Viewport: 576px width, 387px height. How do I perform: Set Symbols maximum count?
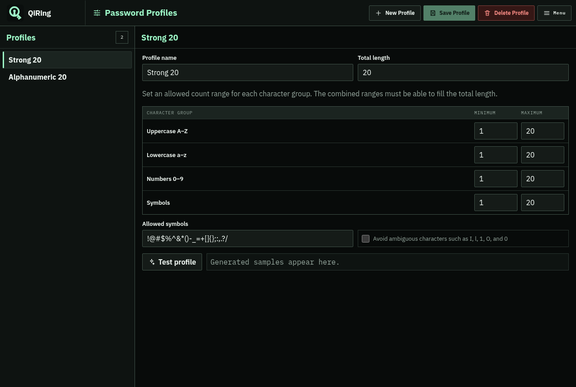(543, 202)
